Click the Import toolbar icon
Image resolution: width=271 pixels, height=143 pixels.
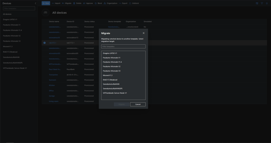click(x=53, y=3)
